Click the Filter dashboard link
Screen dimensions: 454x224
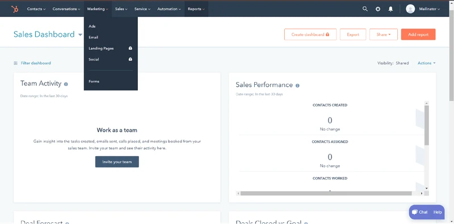(36, 63)
